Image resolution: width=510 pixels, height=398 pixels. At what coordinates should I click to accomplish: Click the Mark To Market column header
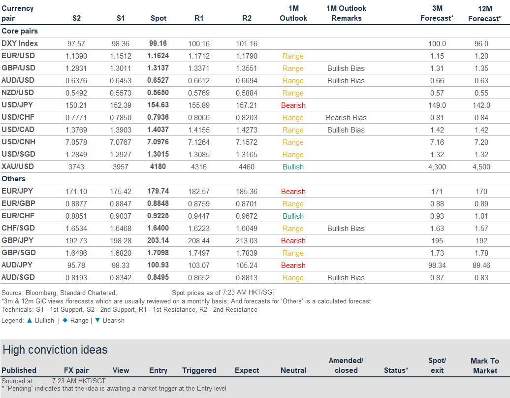484,365
